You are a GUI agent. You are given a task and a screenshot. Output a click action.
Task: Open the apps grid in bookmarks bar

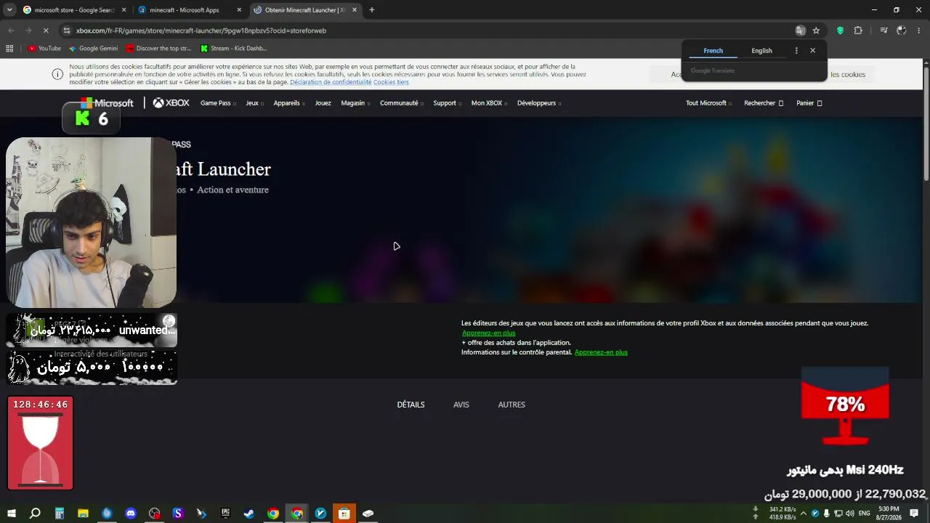point(9,49)
